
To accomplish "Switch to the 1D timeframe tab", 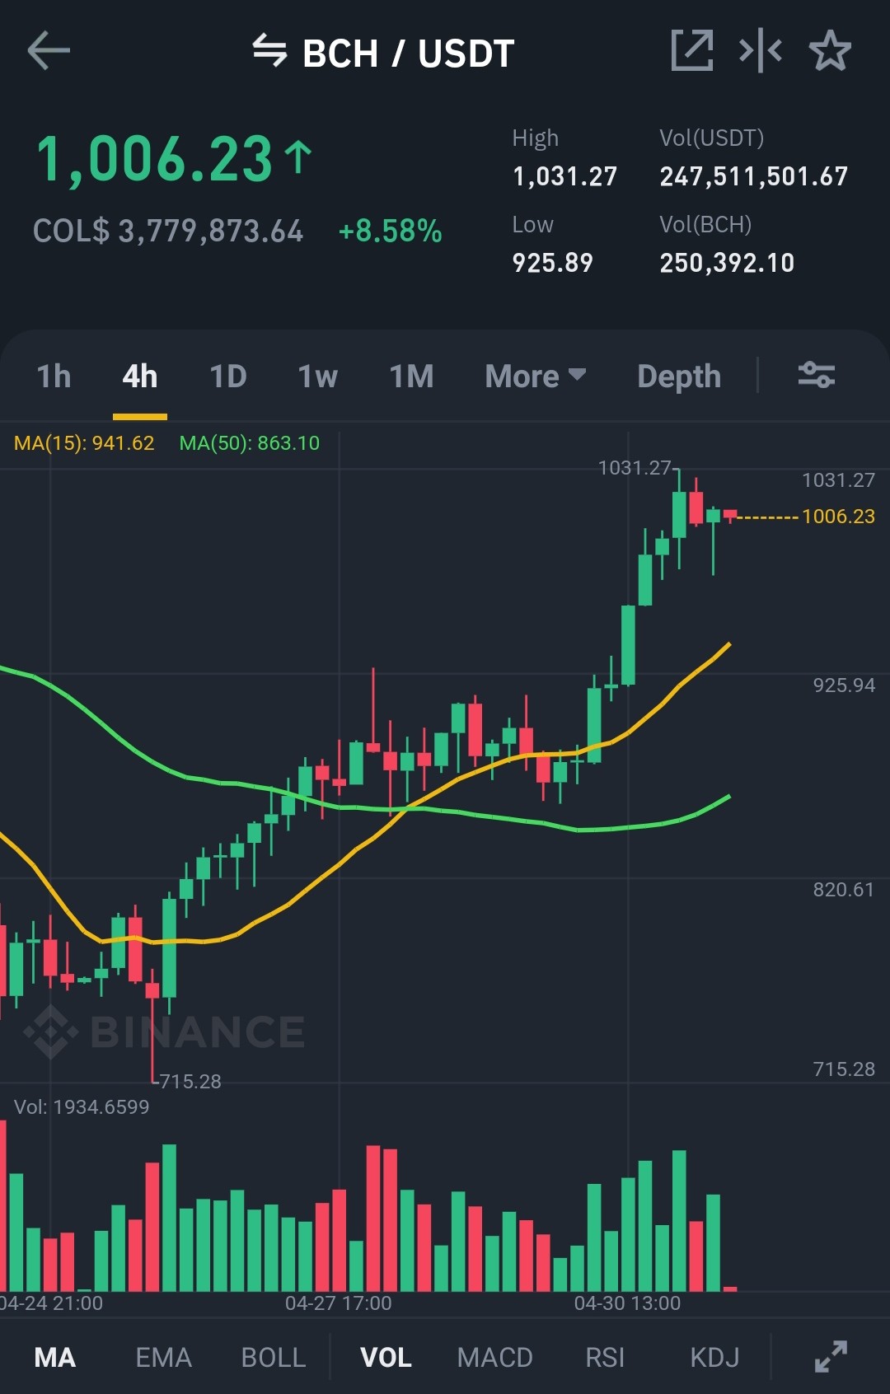I will [x=228, y=377].
